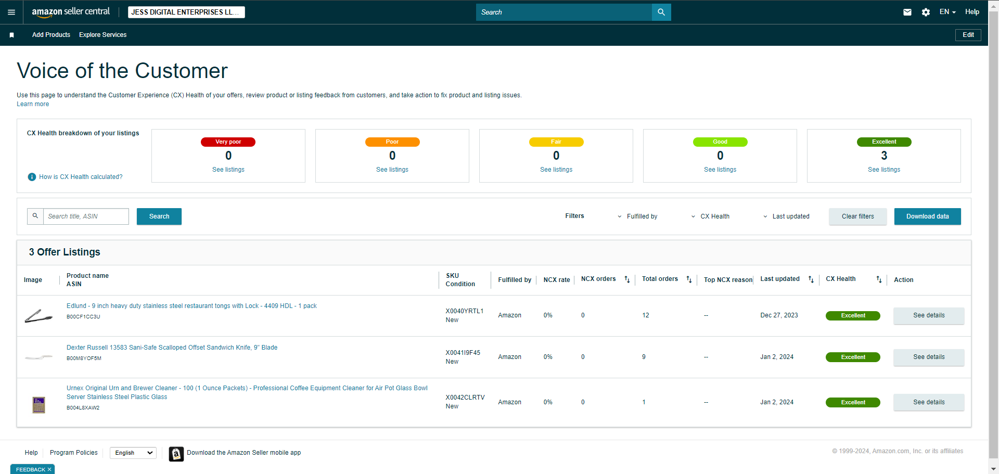Screen dimensions: 999x474
Task: Click the Download data button
Action: (x=928, y=216)
